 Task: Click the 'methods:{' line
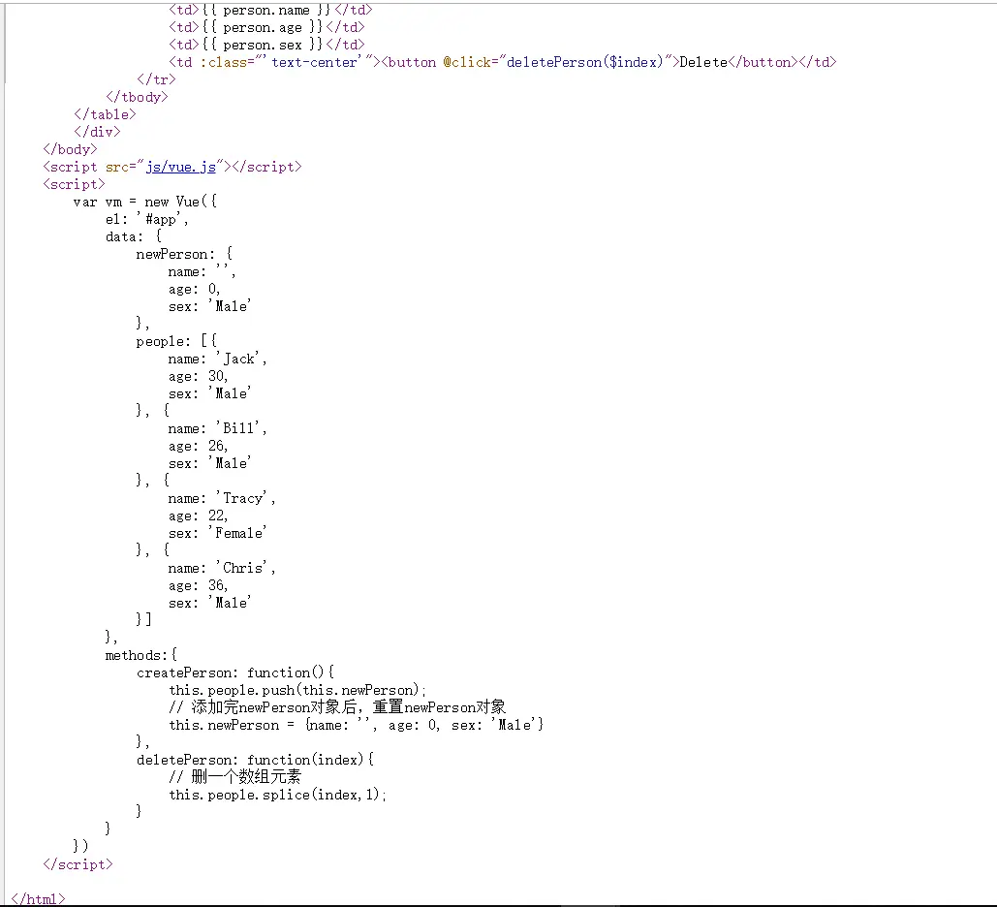click(141, 655)
